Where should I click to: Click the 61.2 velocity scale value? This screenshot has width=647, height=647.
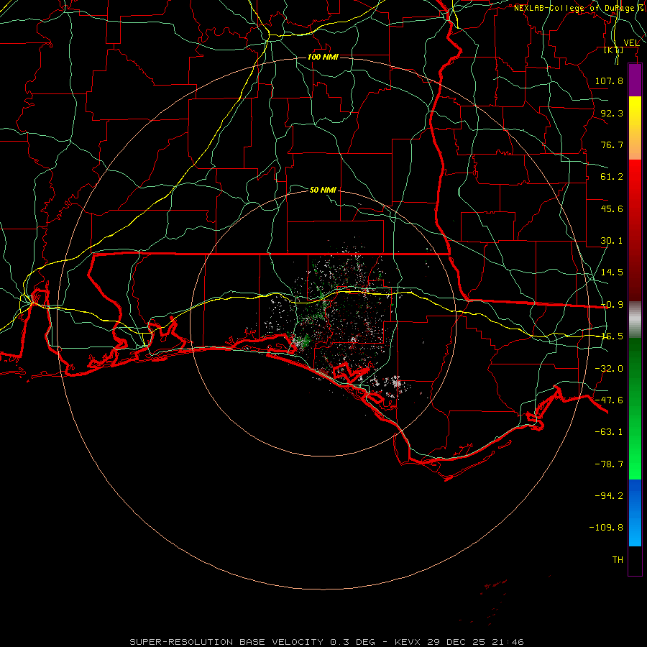click(612, 177)
